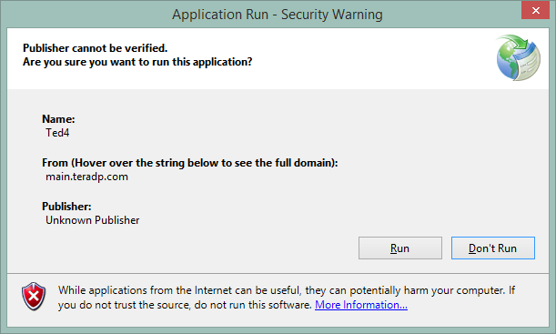This screenshot has width=556, height=334.
Task: Click the Unknown Publisher text
Action: [93, 220]
